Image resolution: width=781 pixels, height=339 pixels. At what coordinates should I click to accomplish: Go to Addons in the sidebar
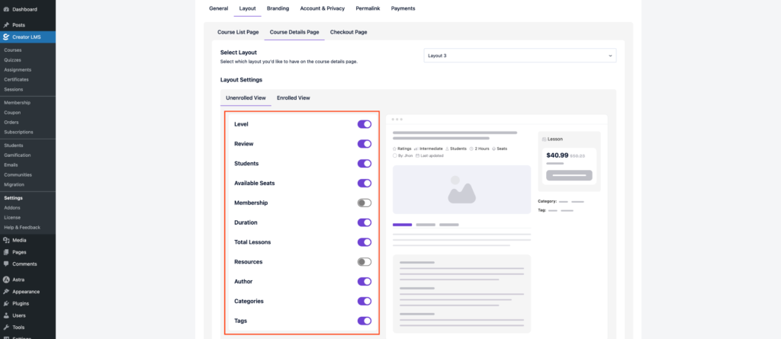click(x=12, y=208)
